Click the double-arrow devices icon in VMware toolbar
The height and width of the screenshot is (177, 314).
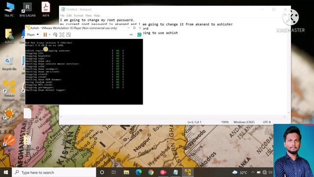click(x=131, y=35)
